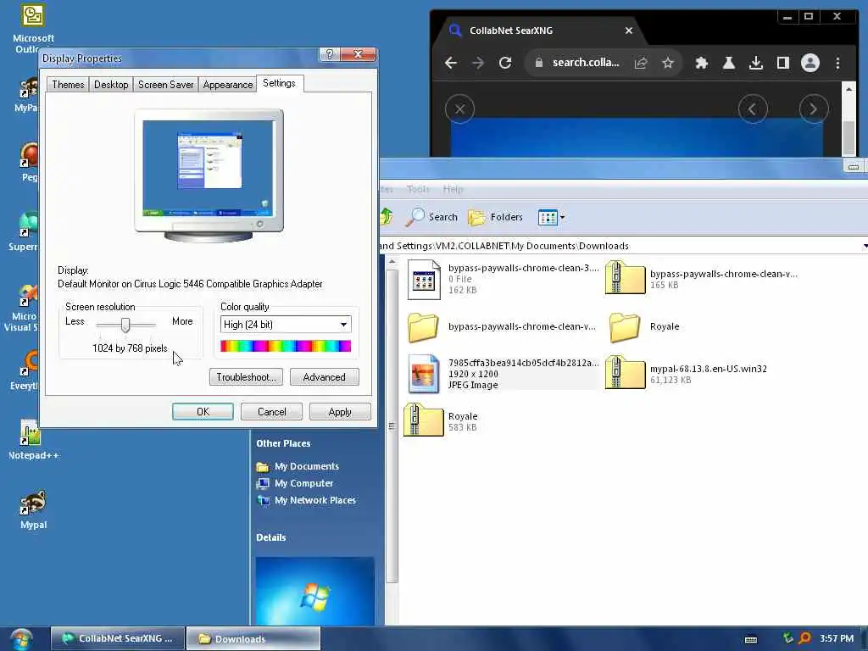Open Chrome Labs flask icon
868x651 pixels.
[728, 63]
